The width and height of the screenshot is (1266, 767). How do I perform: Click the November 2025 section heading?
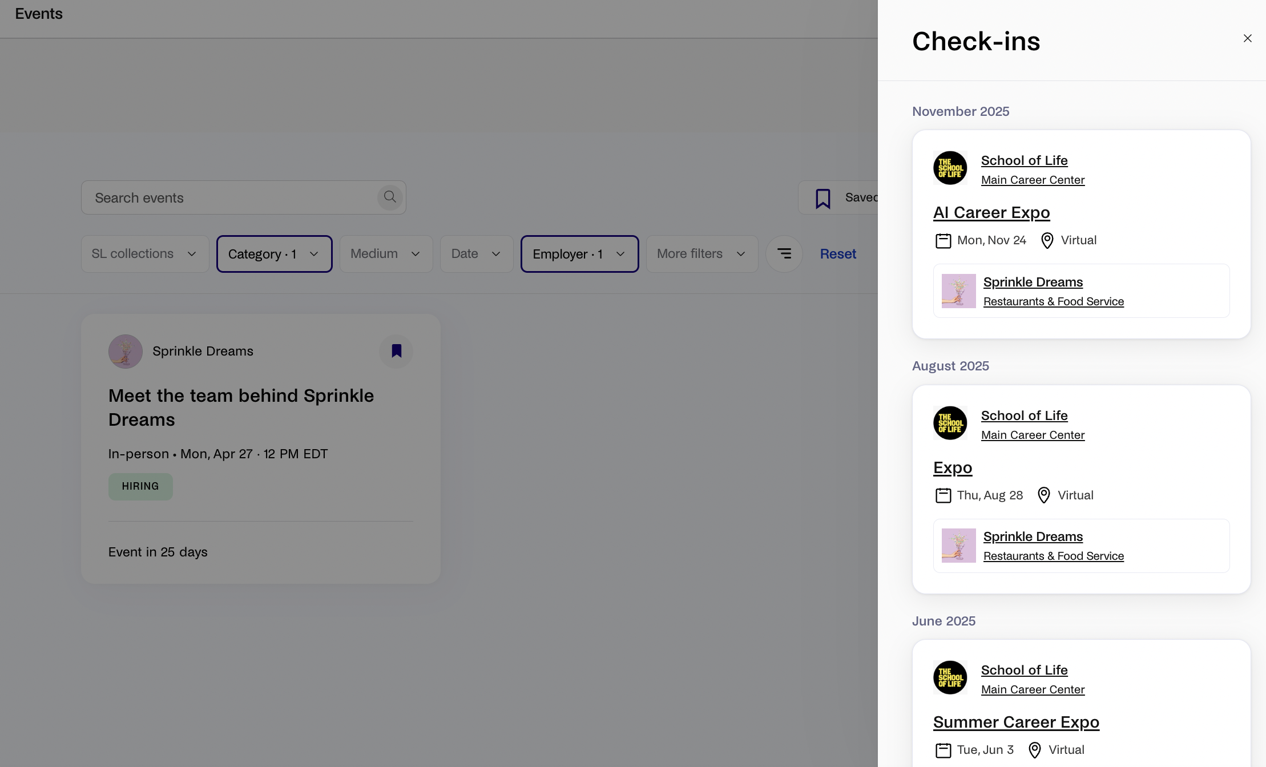[x=961, y=111]
